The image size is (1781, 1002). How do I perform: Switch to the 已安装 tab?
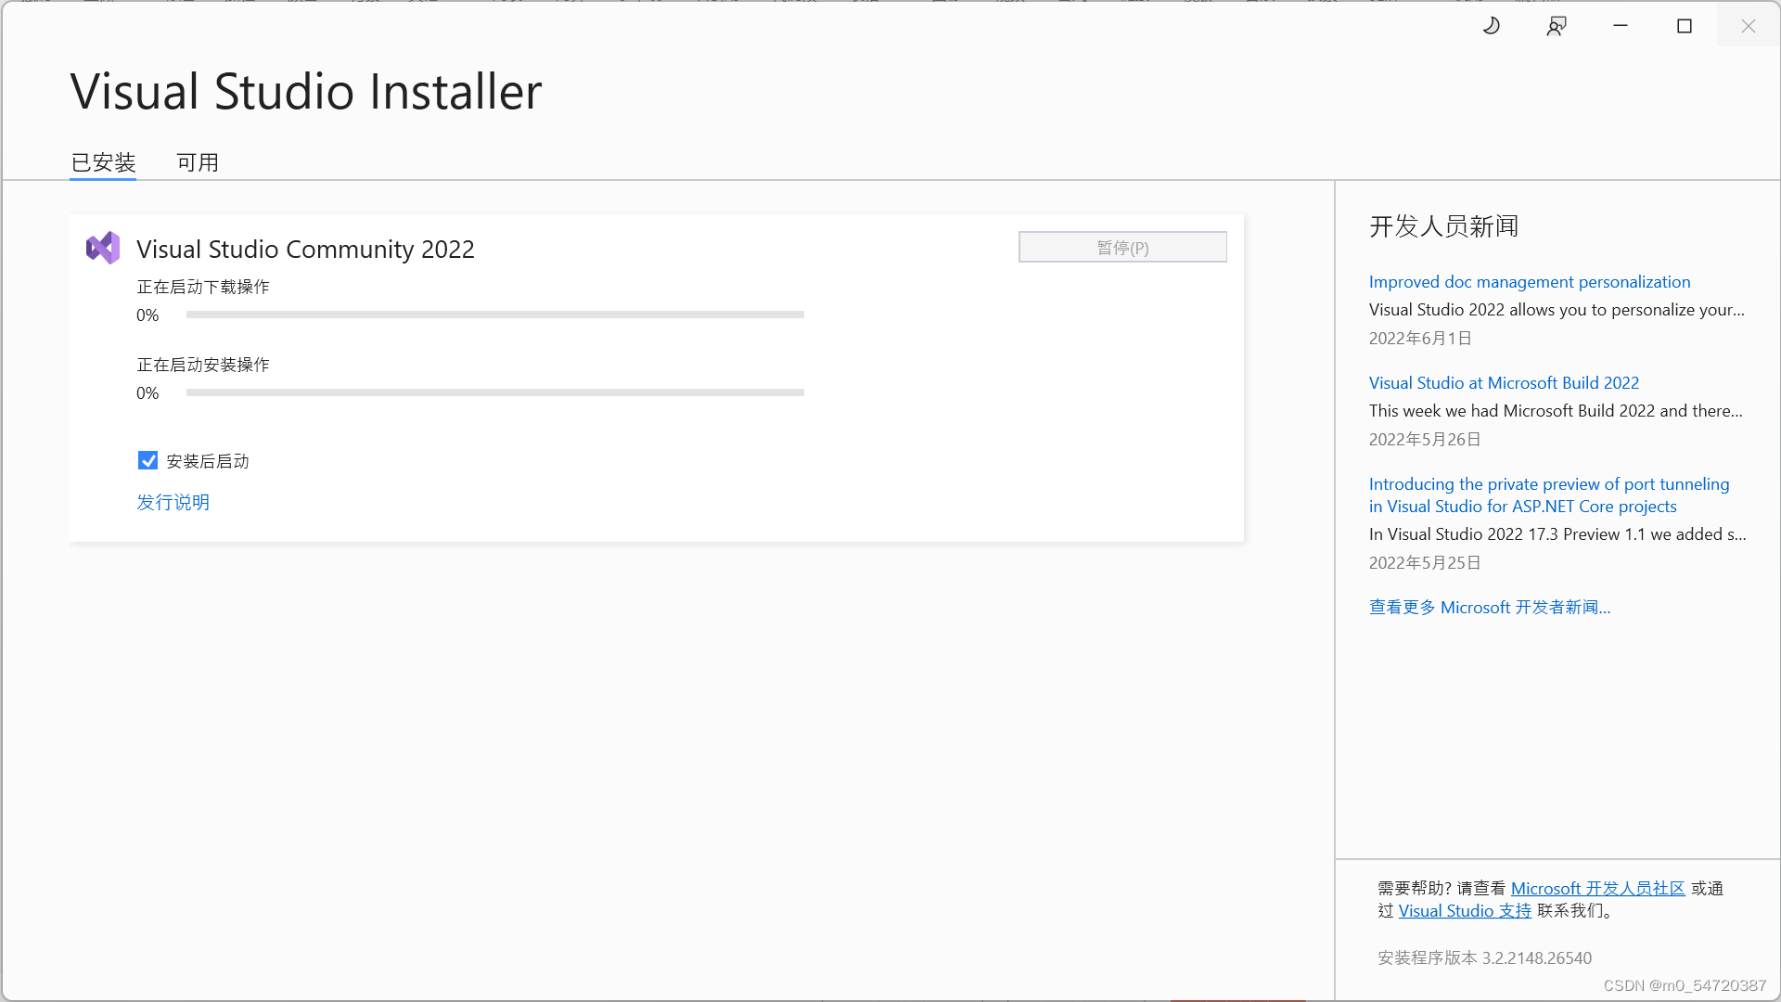click(x=103, y=162)
